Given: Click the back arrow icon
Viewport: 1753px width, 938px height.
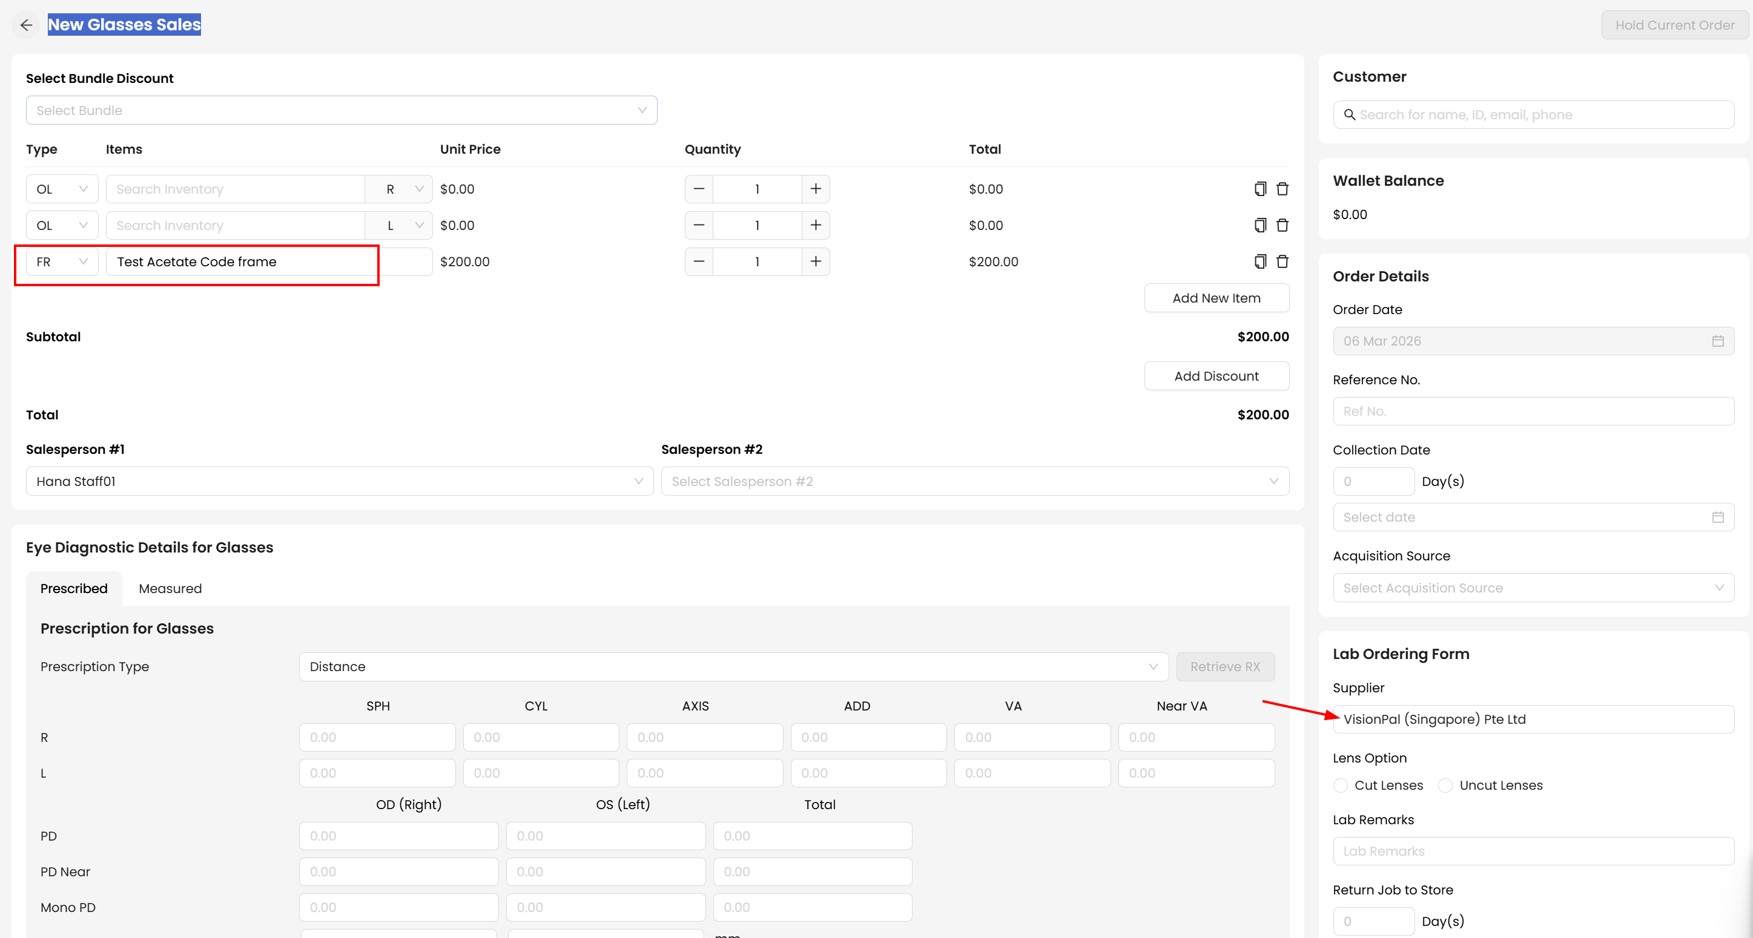Looking at the screenshot, I should 27,25.
